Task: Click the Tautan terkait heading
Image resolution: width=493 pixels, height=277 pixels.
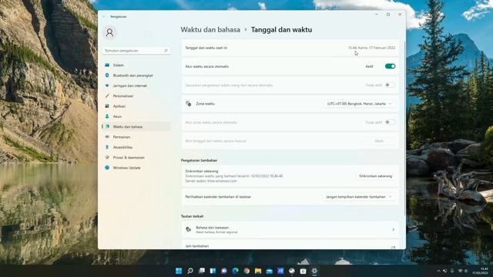Action: (192, 216)
